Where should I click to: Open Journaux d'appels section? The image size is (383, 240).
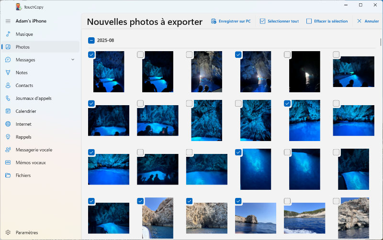point(40,98)
